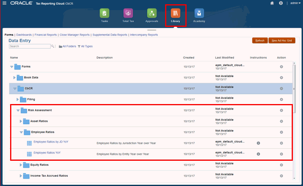The image size is (303, 186).
Task: Select the Equity Ratios folder name
Action: tap(39, 165)
